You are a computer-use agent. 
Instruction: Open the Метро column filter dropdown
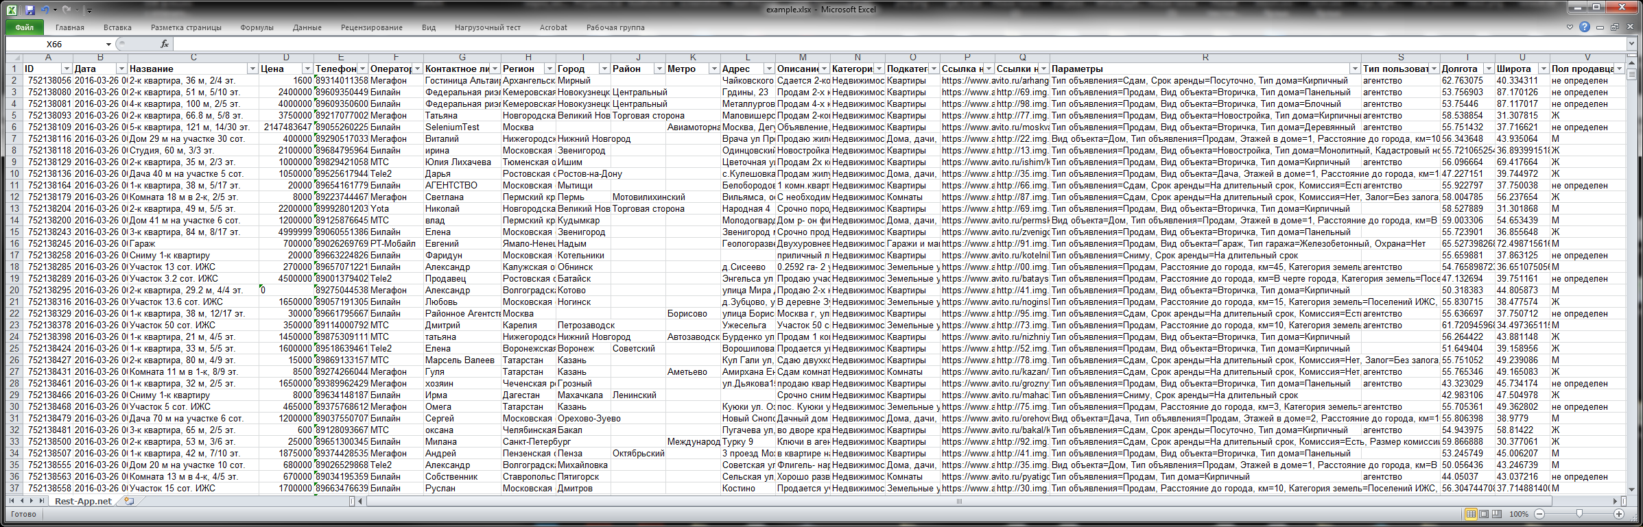click(714, 69)
